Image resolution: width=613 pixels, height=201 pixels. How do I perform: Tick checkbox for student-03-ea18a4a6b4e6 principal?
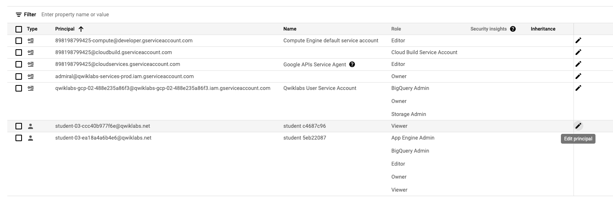pos(19,138)
